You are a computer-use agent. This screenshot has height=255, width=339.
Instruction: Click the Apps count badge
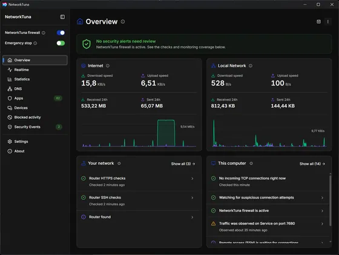[58, 98]
